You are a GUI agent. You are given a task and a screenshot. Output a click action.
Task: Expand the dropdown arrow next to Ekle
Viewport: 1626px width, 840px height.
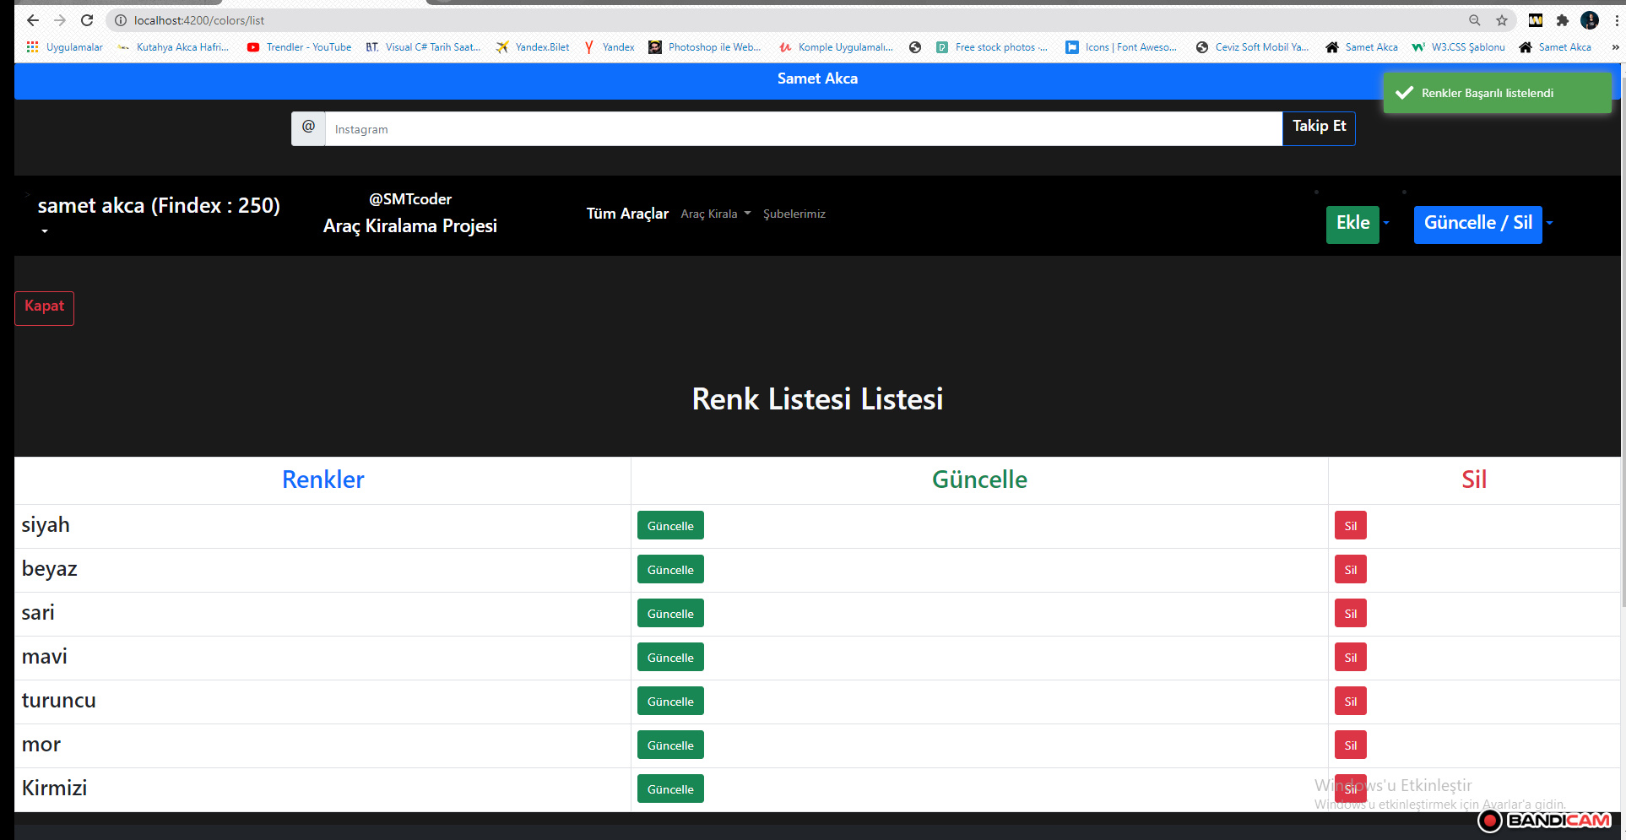[x=1387, y=225]
